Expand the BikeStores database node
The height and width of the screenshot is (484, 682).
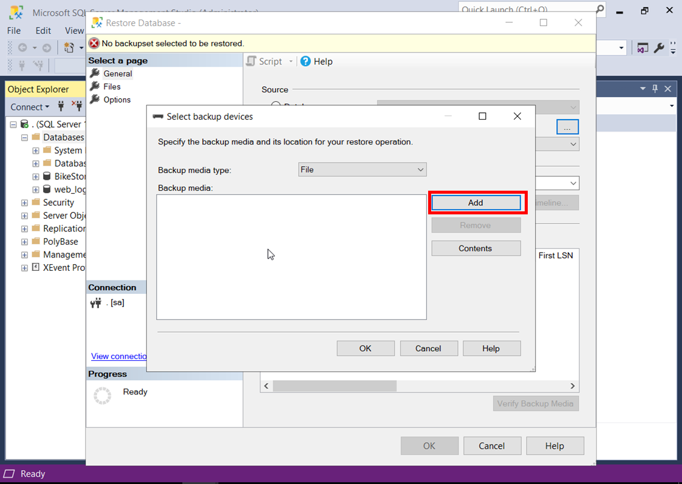36,177
